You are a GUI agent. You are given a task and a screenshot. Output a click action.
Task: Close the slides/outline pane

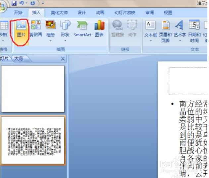63,59
